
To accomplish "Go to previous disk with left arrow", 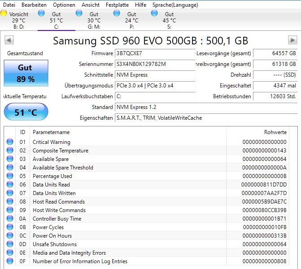I will (9, 40).
